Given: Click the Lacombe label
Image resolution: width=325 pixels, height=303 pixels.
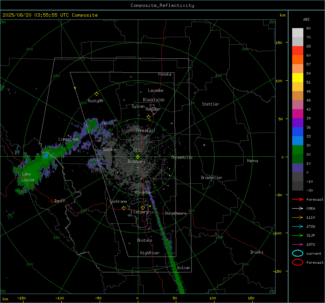Looking at the screenshot, I should [x=156, y=90].
